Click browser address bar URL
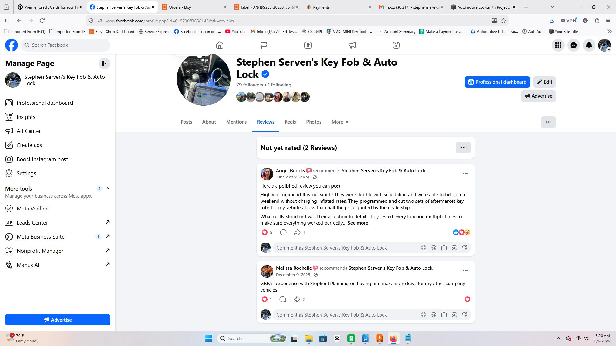 click(169, 21)
